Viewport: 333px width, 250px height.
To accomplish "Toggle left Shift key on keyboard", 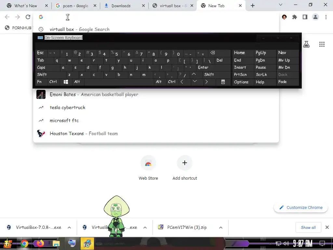I will click(50, 75).
